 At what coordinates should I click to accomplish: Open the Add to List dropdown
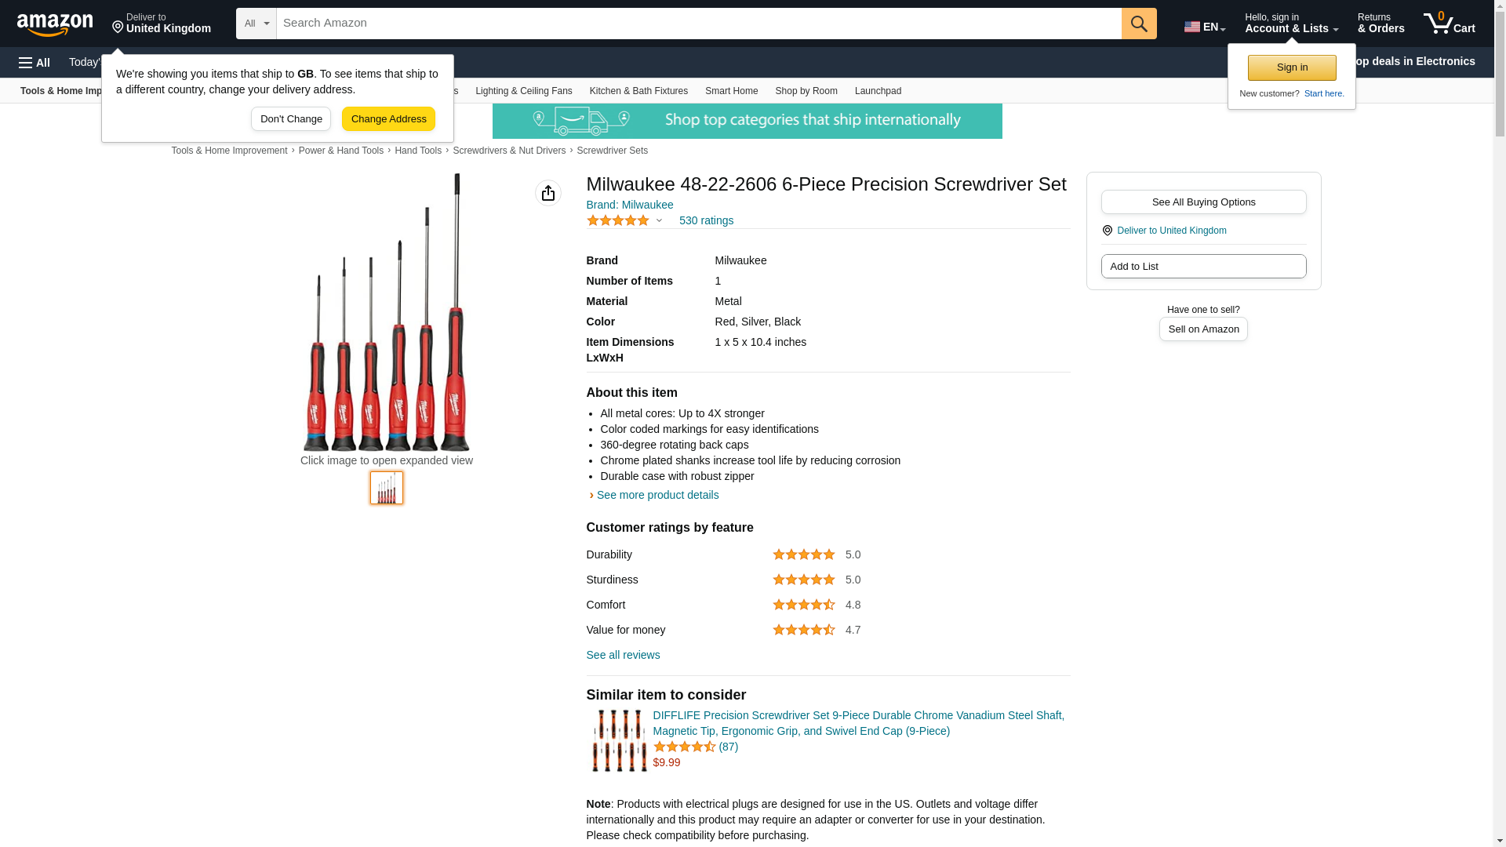[x=1203, y=267]
